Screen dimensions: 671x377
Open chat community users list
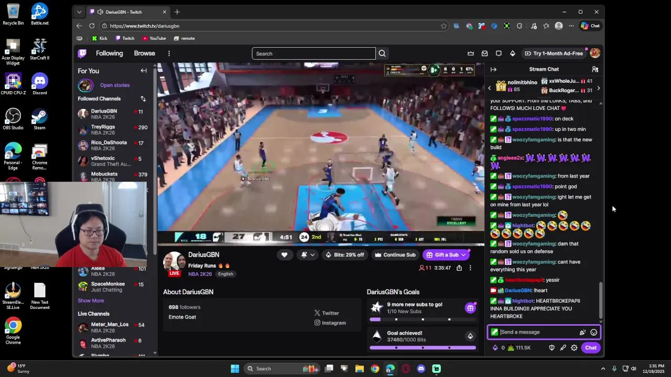[x=595, y=69]
